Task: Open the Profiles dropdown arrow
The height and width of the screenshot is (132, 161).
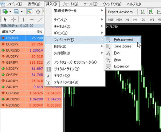Action: click(x=22, y=12)
